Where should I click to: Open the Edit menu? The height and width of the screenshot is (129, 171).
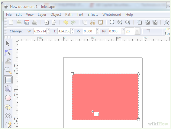click(x=19, y=15)
